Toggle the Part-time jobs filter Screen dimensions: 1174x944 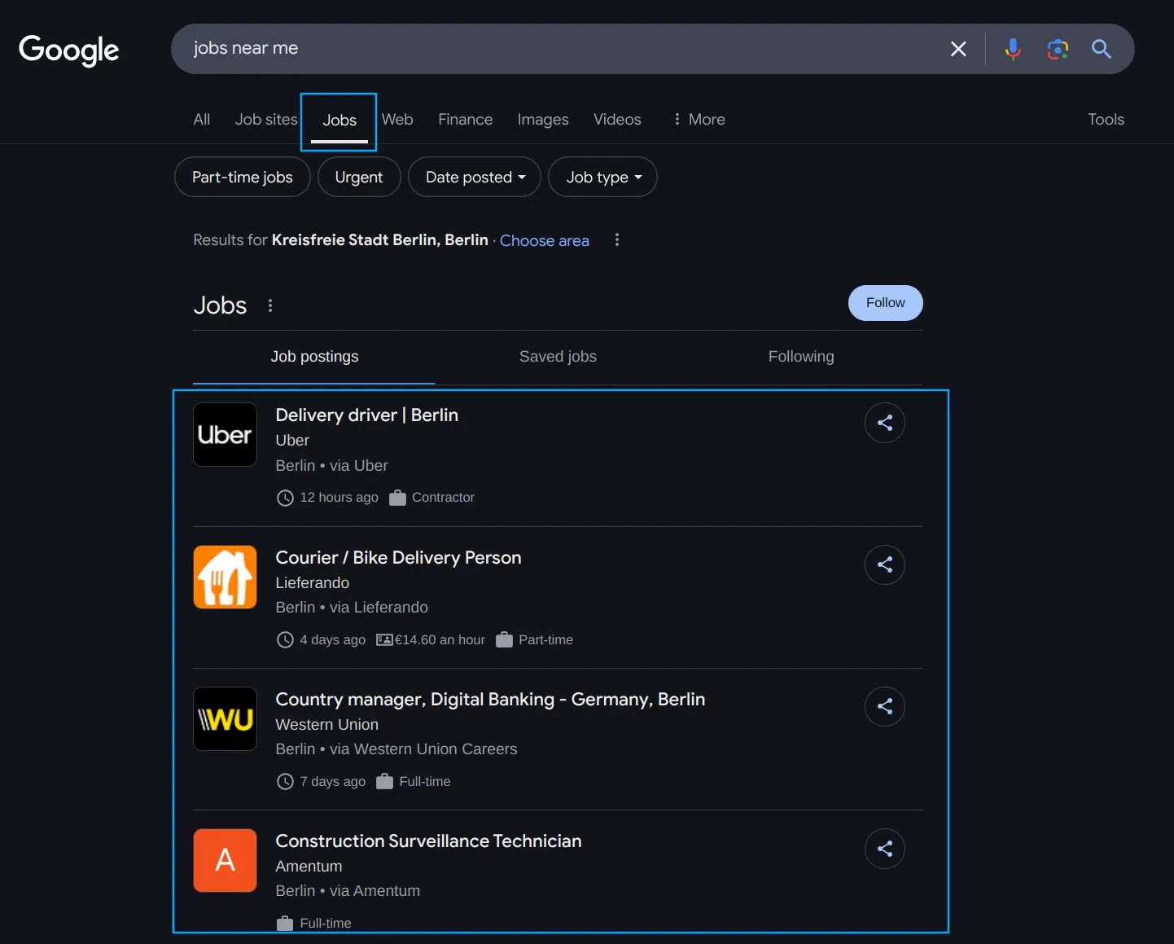(242, 177)
